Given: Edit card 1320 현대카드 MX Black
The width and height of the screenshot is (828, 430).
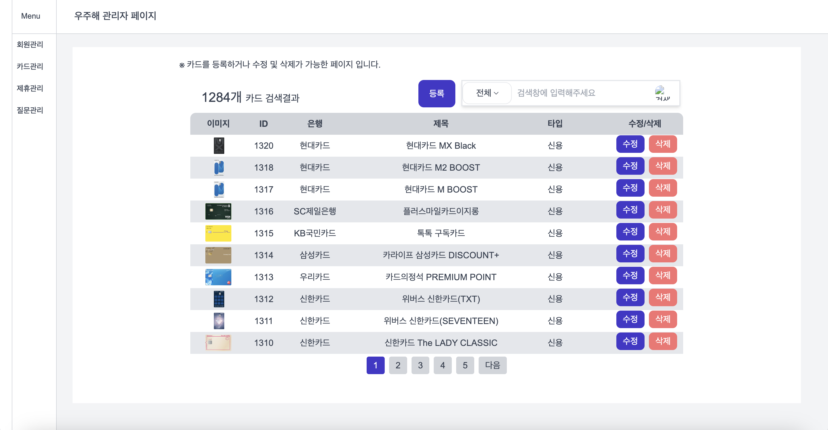Looking at the screenshot, I should [x=630, y=144].
